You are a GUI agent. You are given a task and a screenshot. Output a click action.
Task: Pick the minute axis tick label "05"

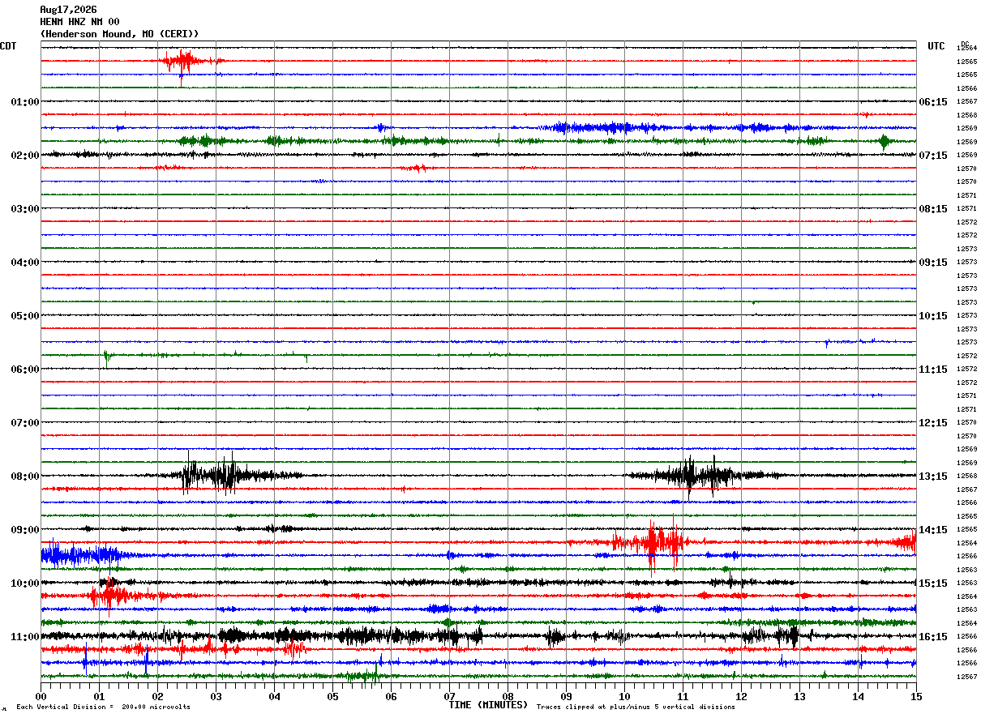(x=332, y=696)
